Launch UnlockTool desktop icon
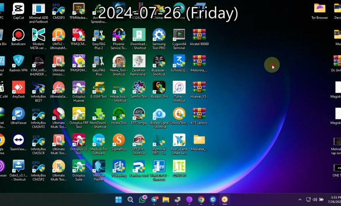The image size is (341, 206). click(x=179, y=114)
